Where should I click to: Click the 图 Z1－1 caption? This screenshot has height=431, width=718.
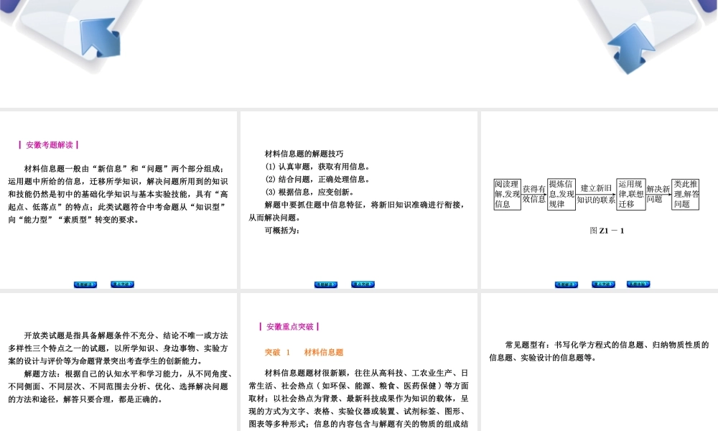[x=607, y=231]
